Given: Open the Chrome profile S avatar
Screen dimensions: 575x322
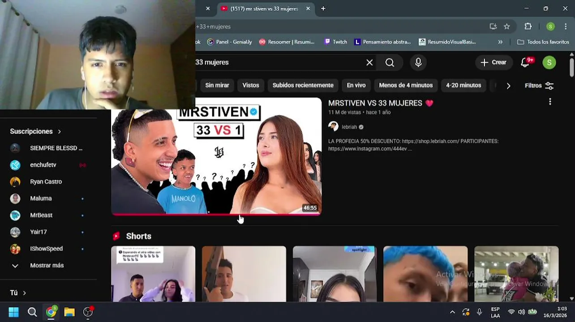Looking at the screenshot, I should 550,26.
